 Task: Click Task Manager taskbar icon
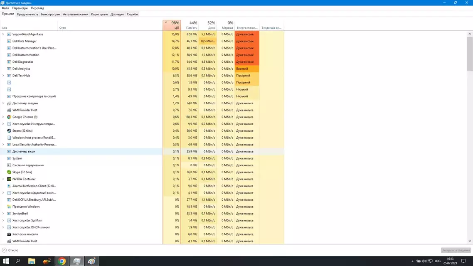pyautogui.click(x=77, y=261)
